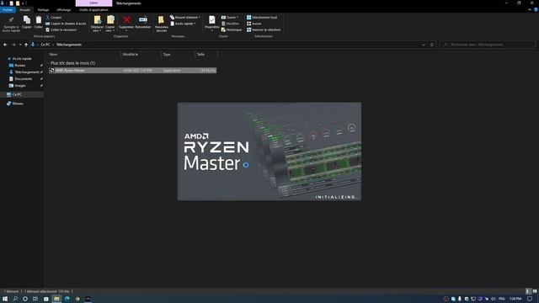Click 'Copier le chemin d'accès'
The height and width of the screenshot is (303, 539).
[x=66, y=24]
